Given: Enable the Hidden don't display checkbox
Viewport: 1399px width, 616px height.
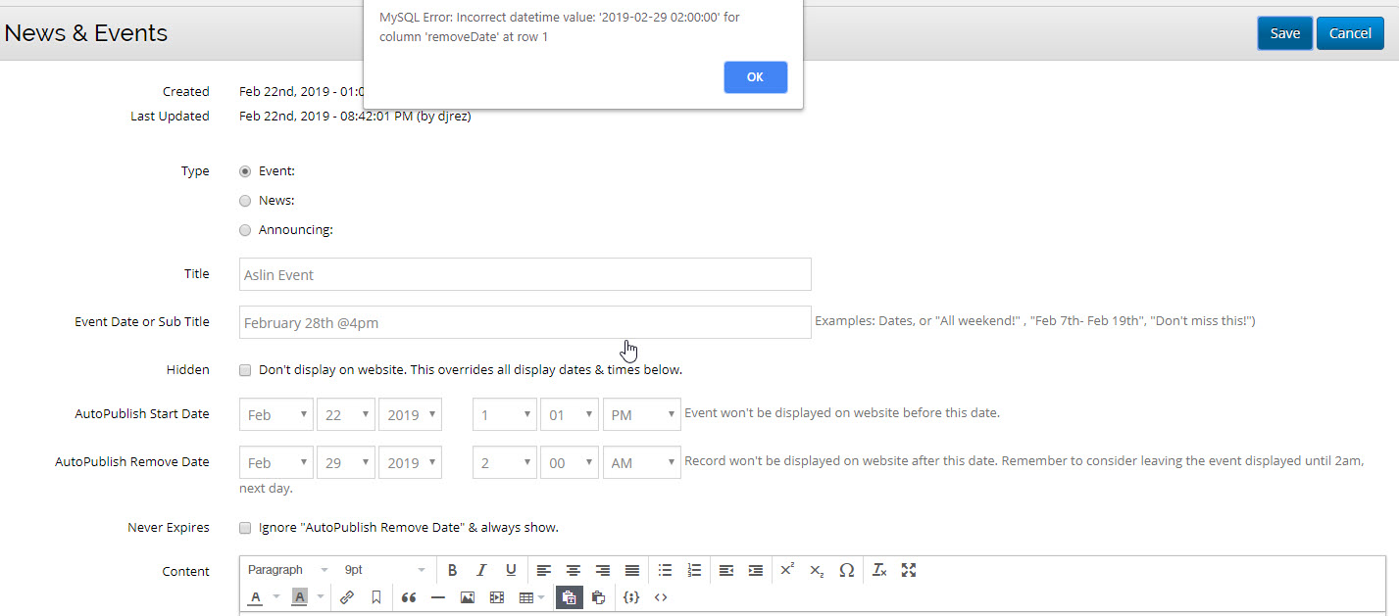Looking at the screenshot, I should pos(245,370).
